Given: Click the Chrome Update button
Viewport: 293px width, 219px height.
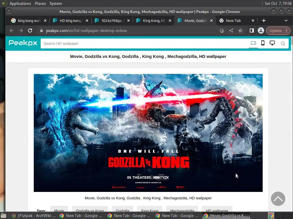Looking at the screenshot, I should pyautogui.click(x=276, y=31).
